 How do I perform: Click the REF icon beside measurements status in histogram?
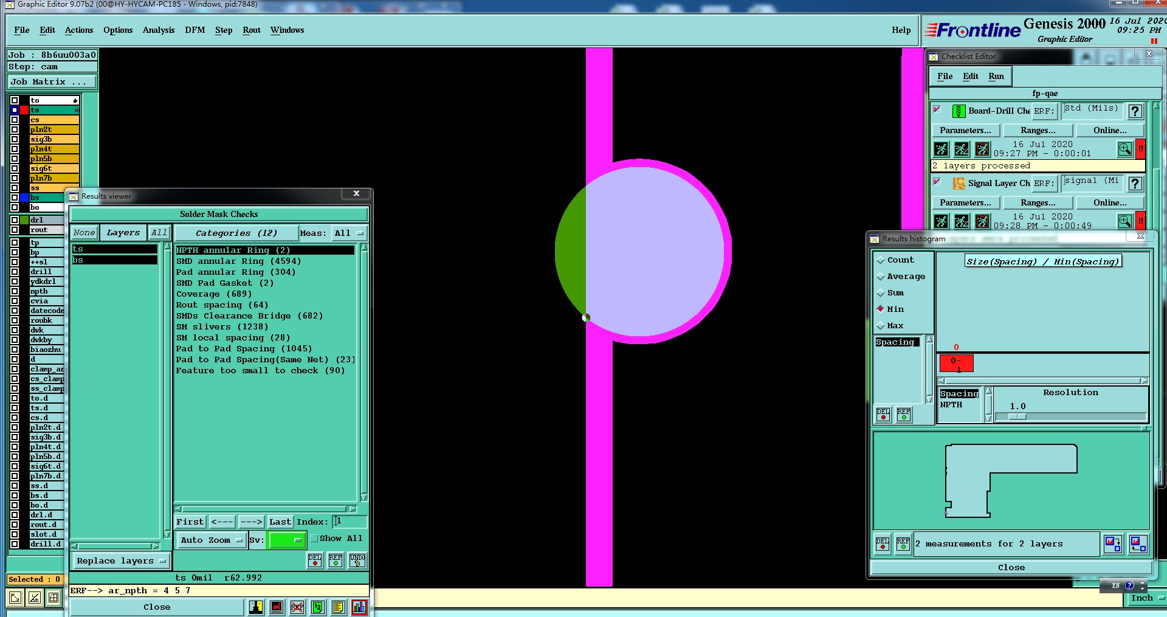(904, 544)
